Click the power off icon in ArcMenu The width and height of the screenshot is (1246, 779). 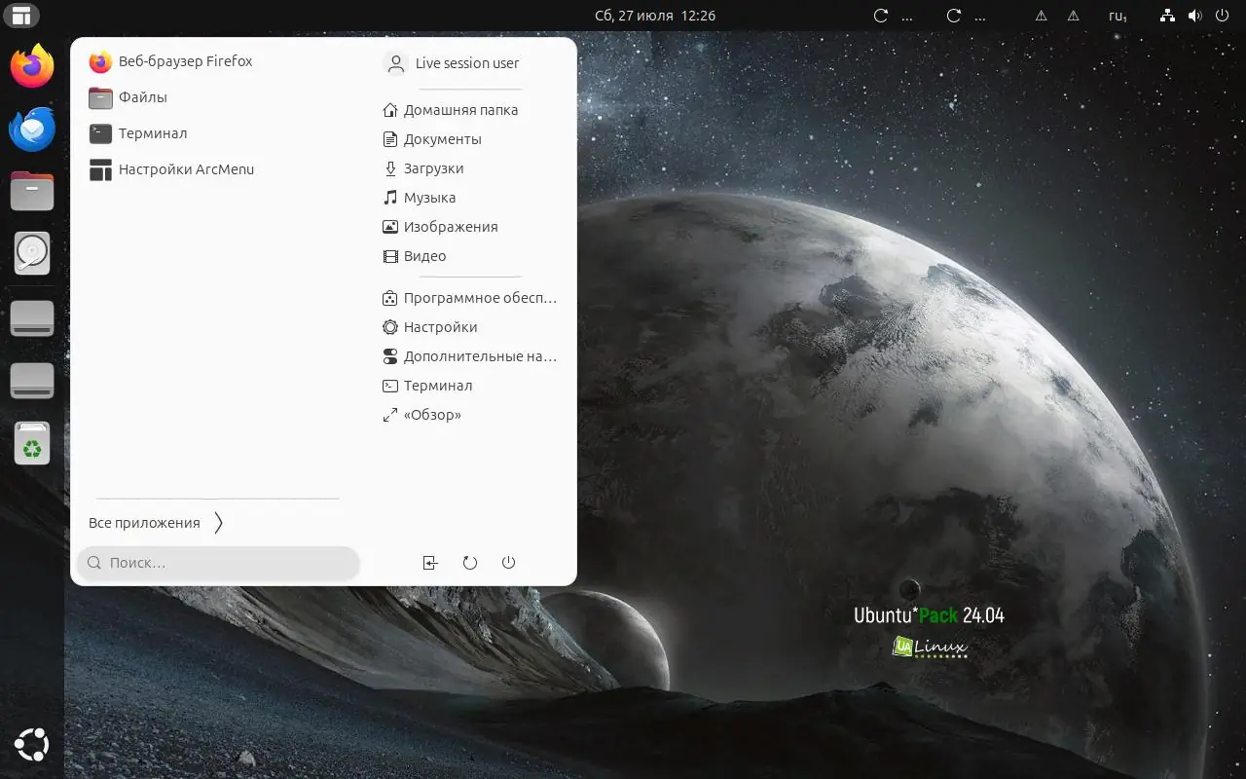pyautogui.click(x=508, y=563)
